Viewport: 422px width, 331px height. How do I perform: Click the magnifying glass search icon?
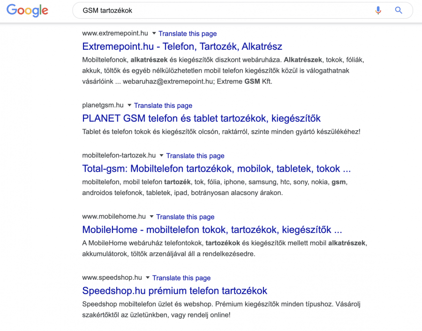coord(399,10)
